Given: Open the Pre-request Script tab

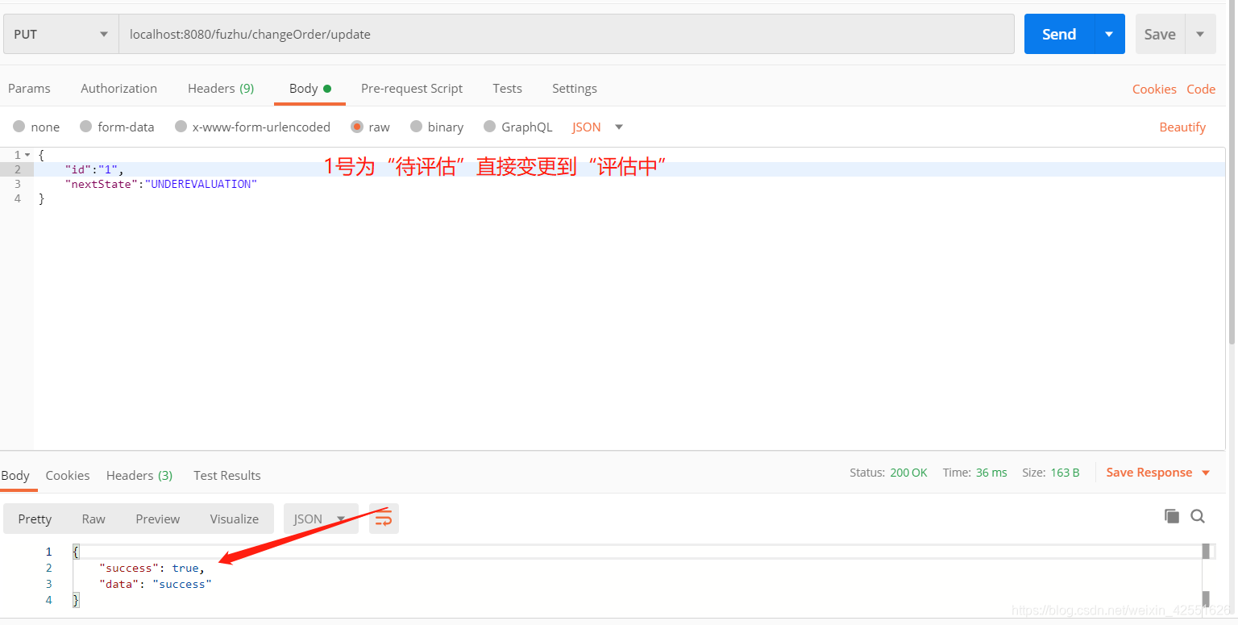Looking at the screenshot, I should pyautogui.click(x=412, y=88).
